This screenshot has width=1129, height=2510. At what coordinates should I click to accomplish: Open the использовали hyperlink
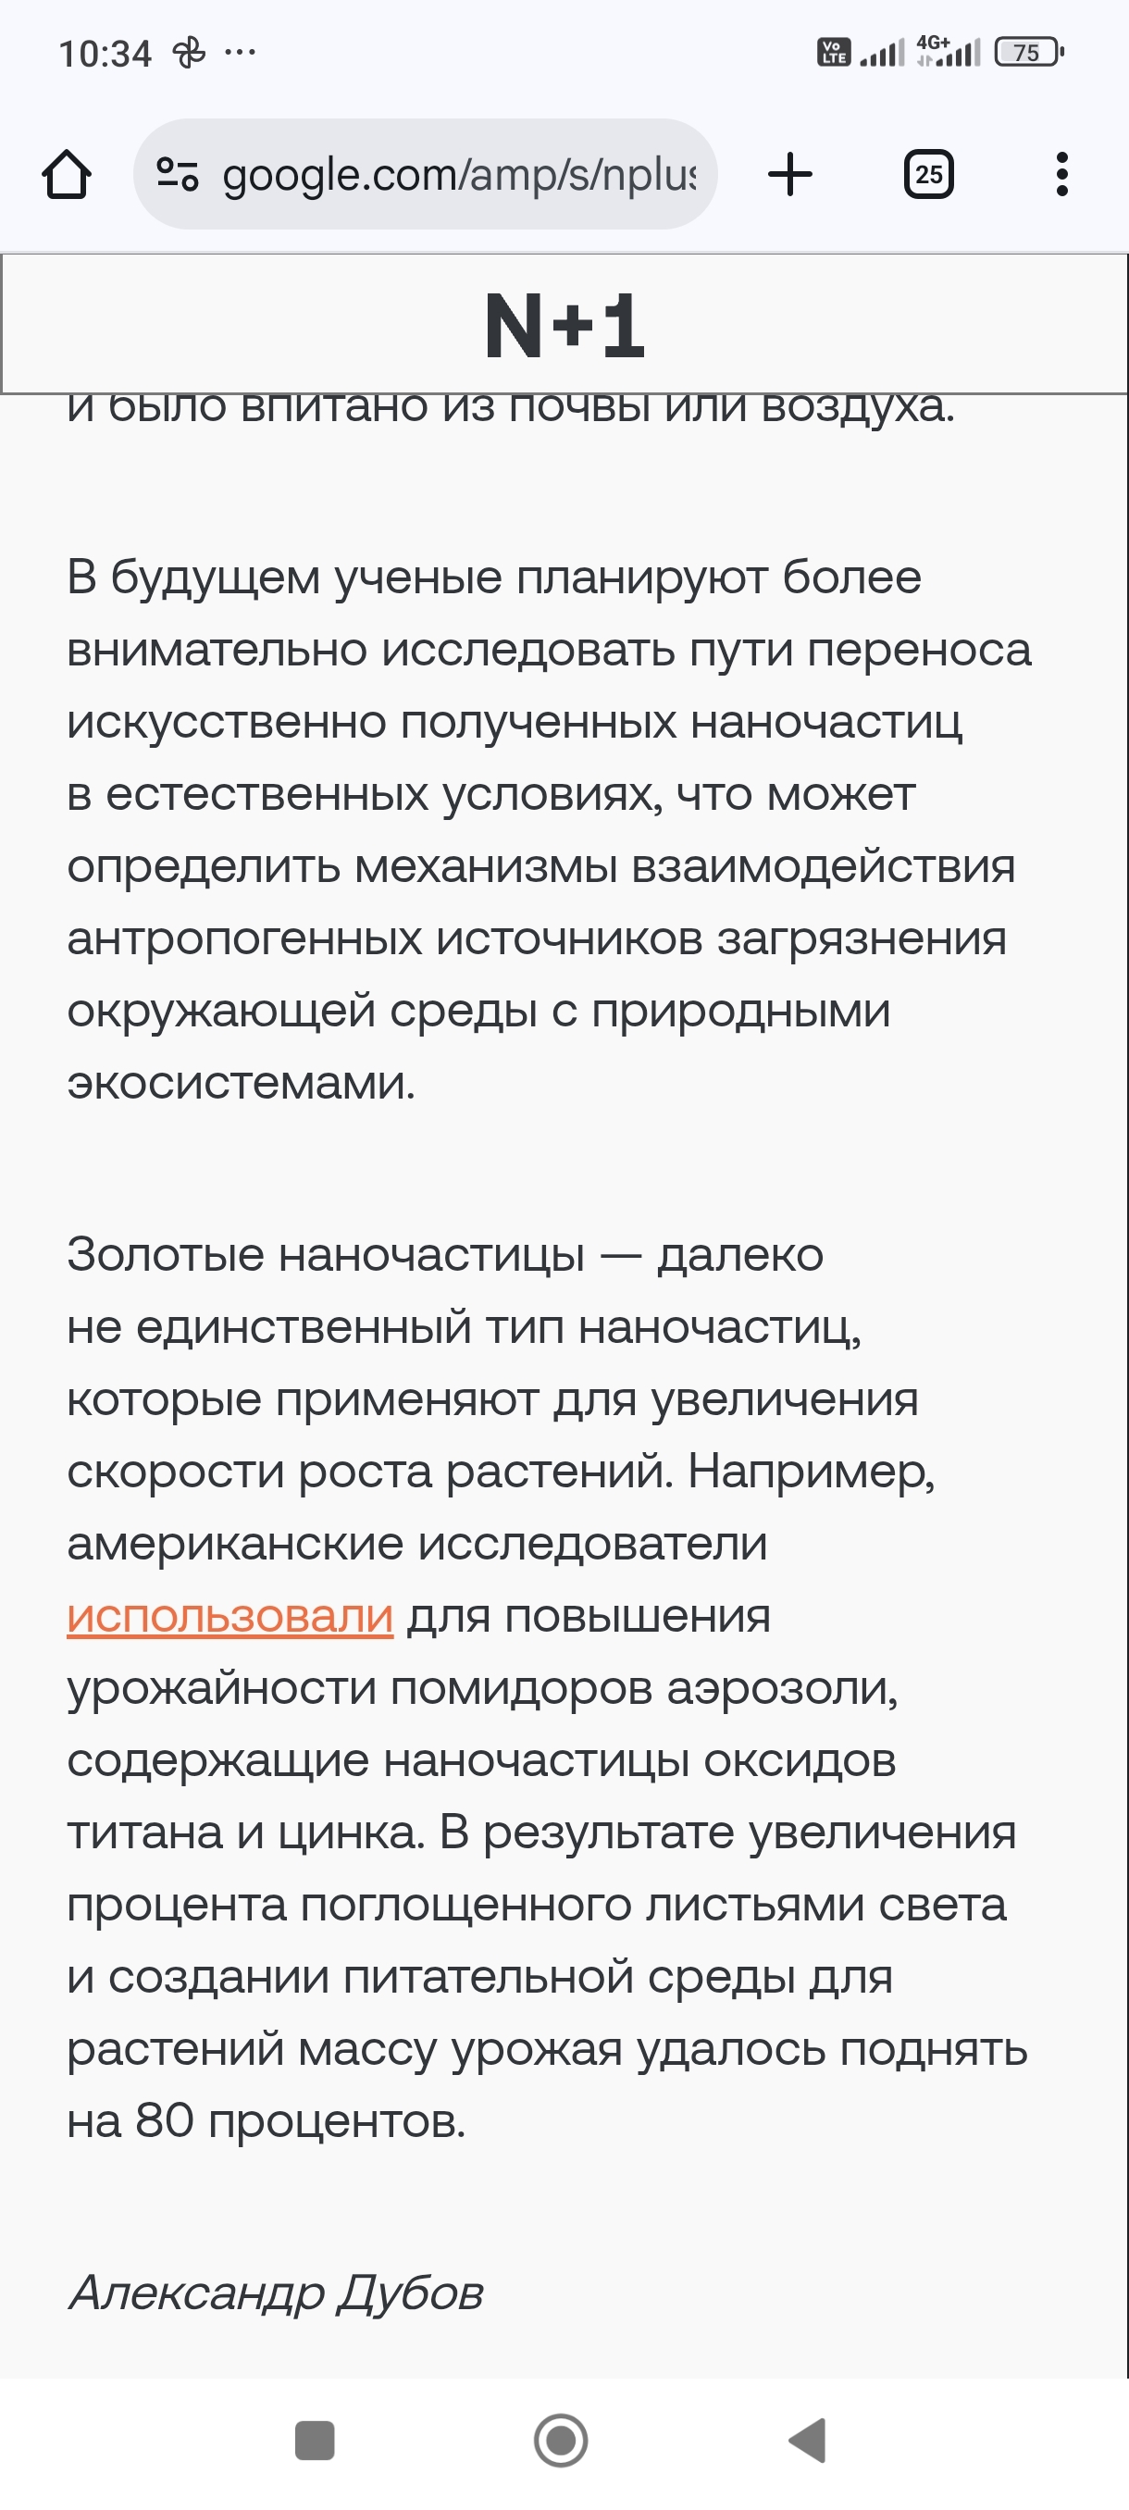(230, 1617)
